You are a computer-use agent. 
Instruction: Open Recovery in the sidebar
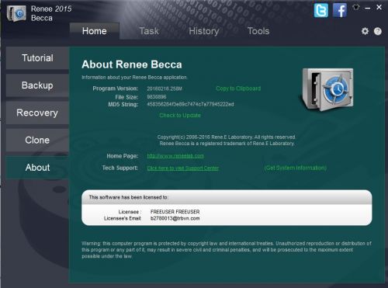point(37,113)
